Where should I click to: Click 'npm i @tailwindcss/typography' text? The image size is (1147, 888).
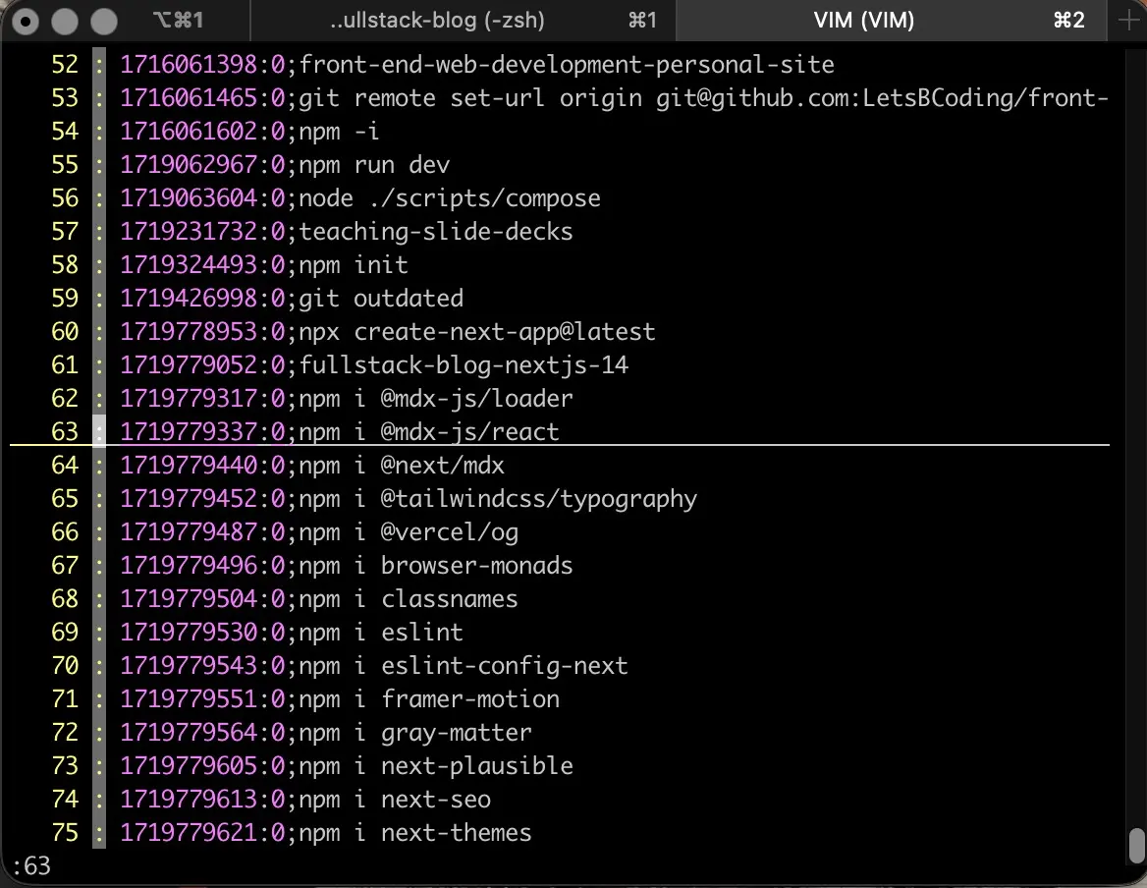(498, 499)
